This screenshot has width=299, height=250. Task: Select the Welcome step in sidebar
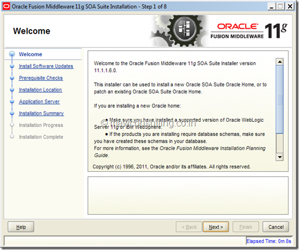(30, 55)
